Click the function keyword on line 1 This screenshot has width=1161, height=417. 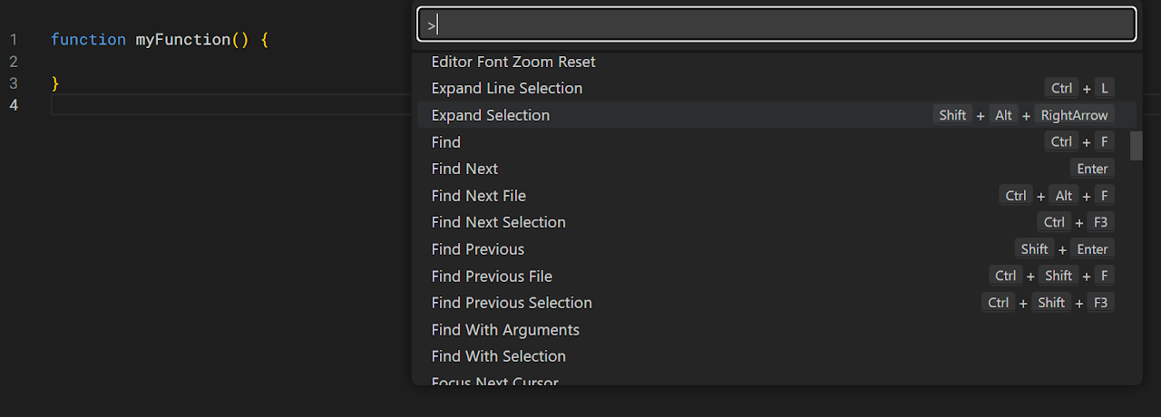88,40
